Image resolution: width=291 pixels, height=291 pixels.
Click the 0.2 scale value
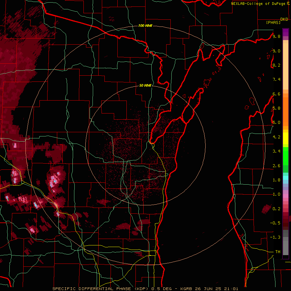point(276,209)
